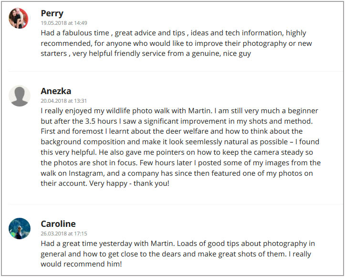Click the divider line above Caroline's review

[x=176, y=204]
